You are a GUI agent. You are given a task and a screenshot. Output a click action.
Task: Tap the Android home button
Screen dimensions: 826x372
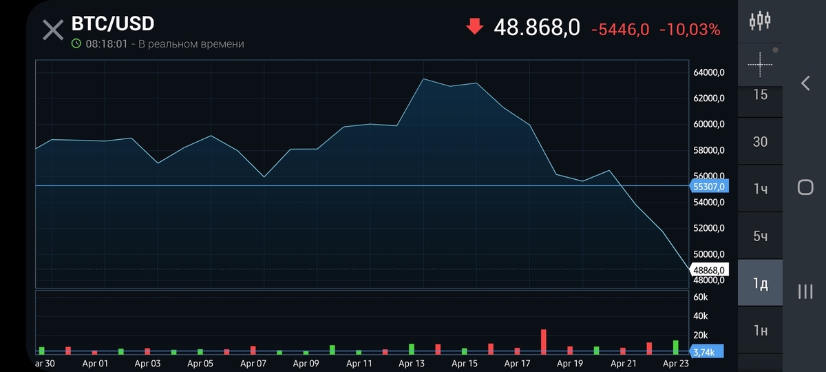(x=805, y=187)
